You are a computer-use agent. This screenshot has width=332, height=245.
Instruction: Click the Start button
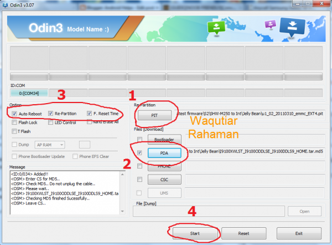pos(195,233)
